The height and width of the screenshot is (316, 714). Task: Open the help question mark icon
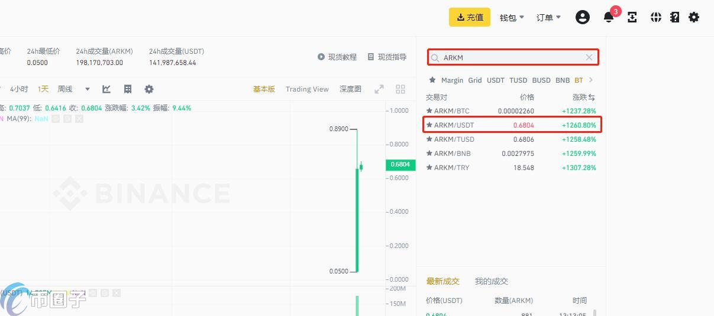point(674,17)
